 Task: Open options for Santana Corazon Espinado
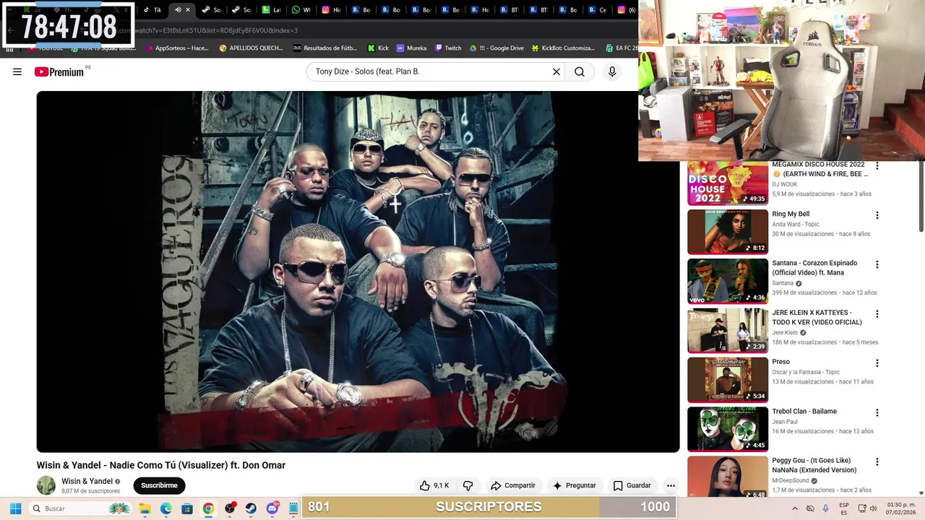point(877,264)
